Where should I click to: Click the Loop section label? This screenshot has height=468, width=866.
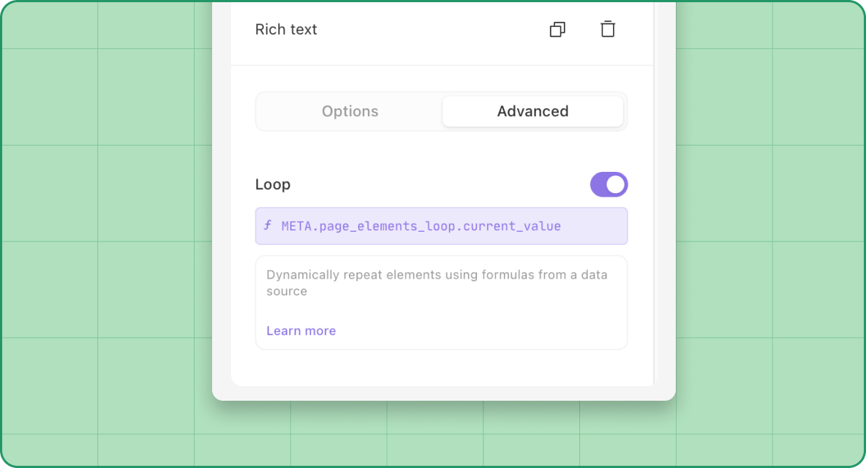(273, 184)
